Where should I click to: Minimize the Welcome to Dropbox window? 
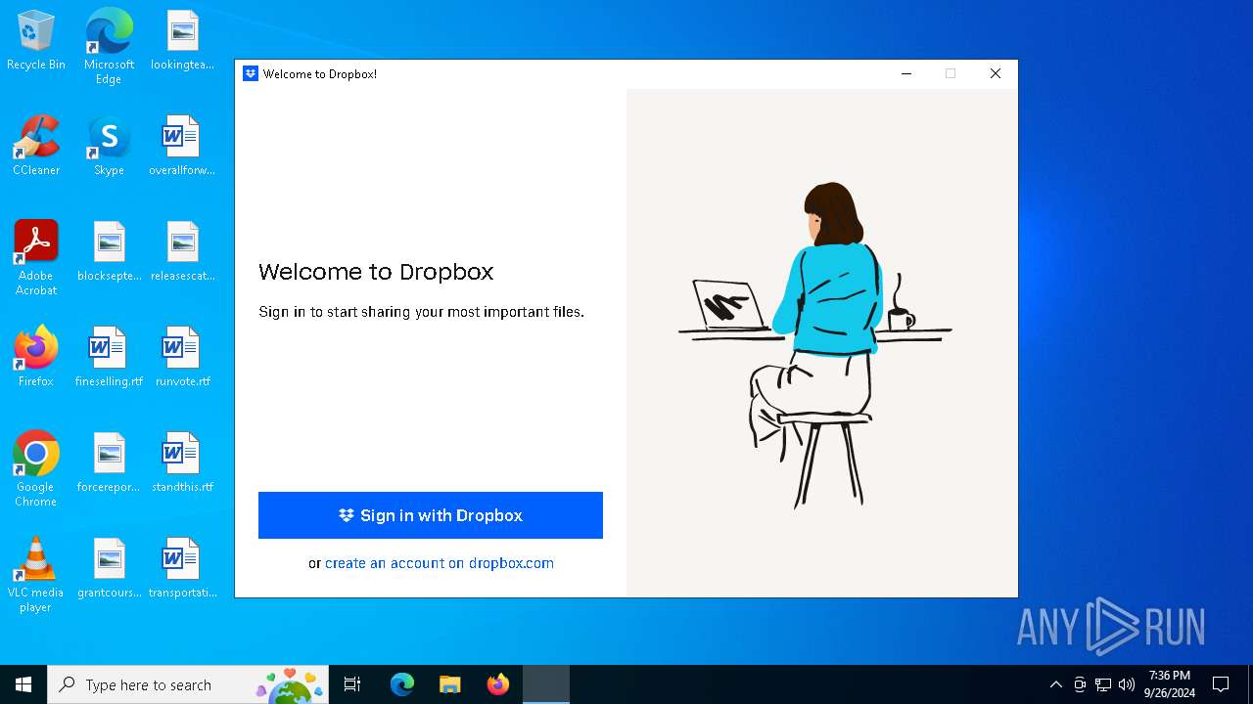[x=906, y=73]
